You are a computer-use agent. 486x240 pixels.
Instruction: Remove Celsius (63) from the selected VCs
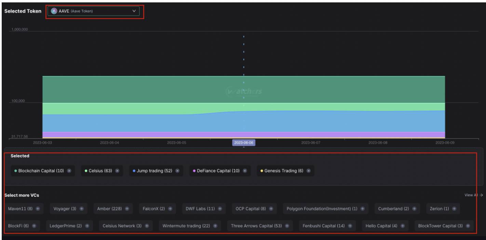(x=118, y=171)
